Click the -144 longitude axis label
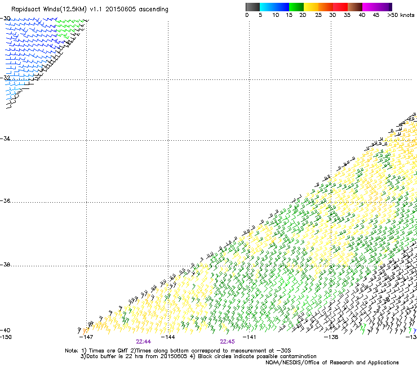The height and width of the screenshot is (366, 417). click(x=168, y=337)
